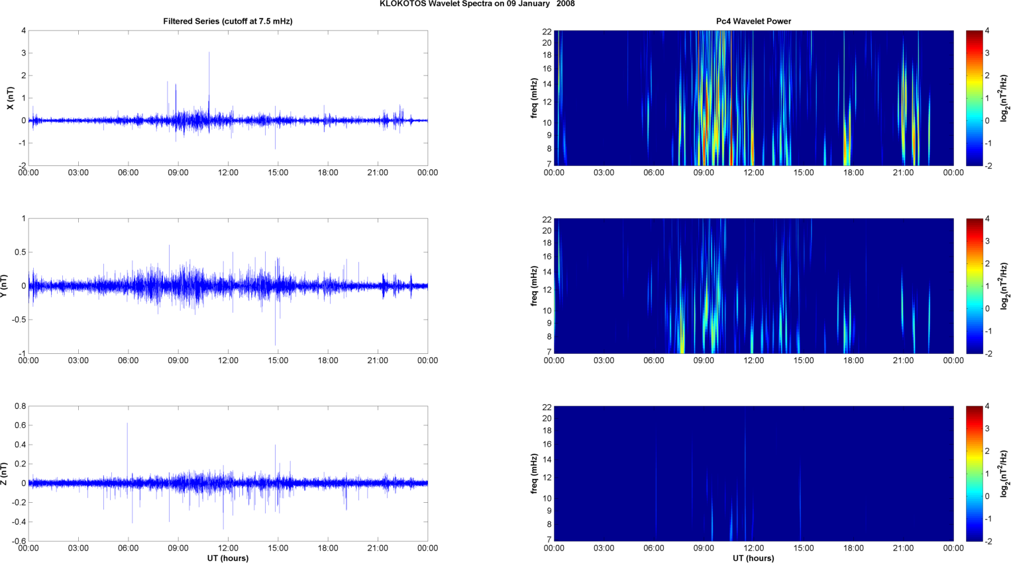The width and height of the screenshot is (1011, 563).
Task: Click the "-0.4" tick on the Z axis
Action: click(x=19, y=522)
